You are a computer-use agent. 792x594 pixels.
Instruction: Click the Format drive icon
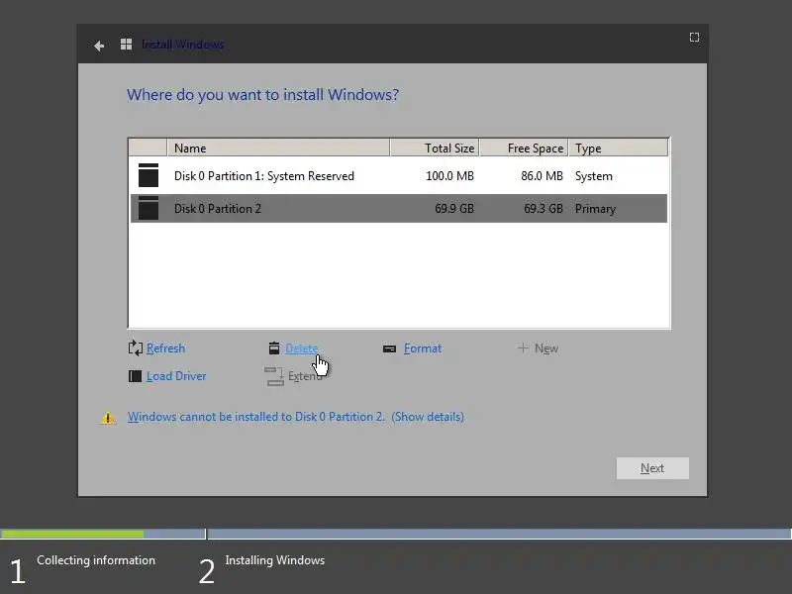(389, 348)
